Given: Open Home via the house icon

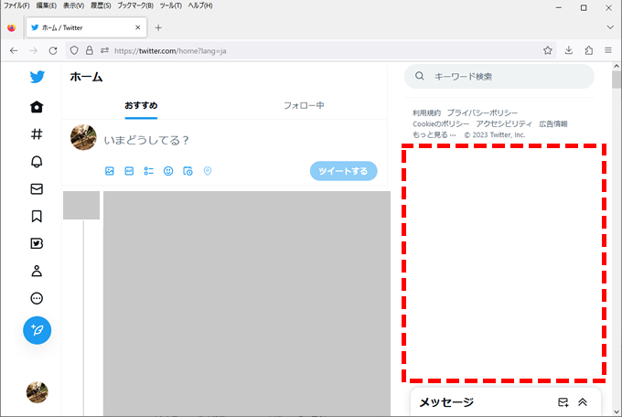Looking at the screenshot, I should tap(37, 107).
